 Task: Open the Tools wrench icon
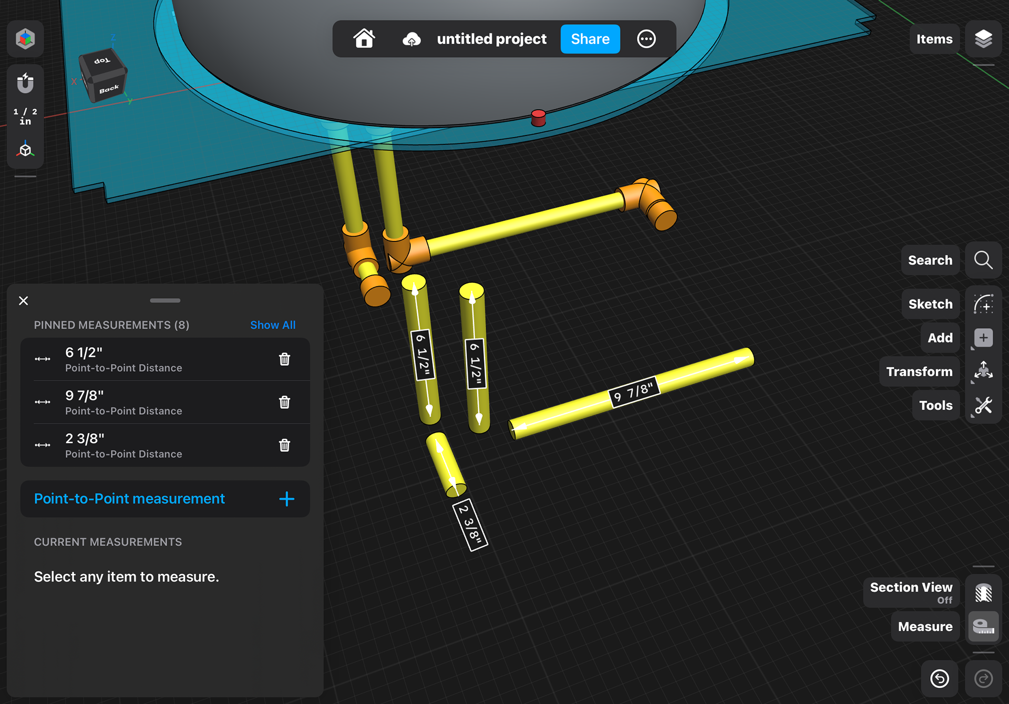[x=983, y=405]
